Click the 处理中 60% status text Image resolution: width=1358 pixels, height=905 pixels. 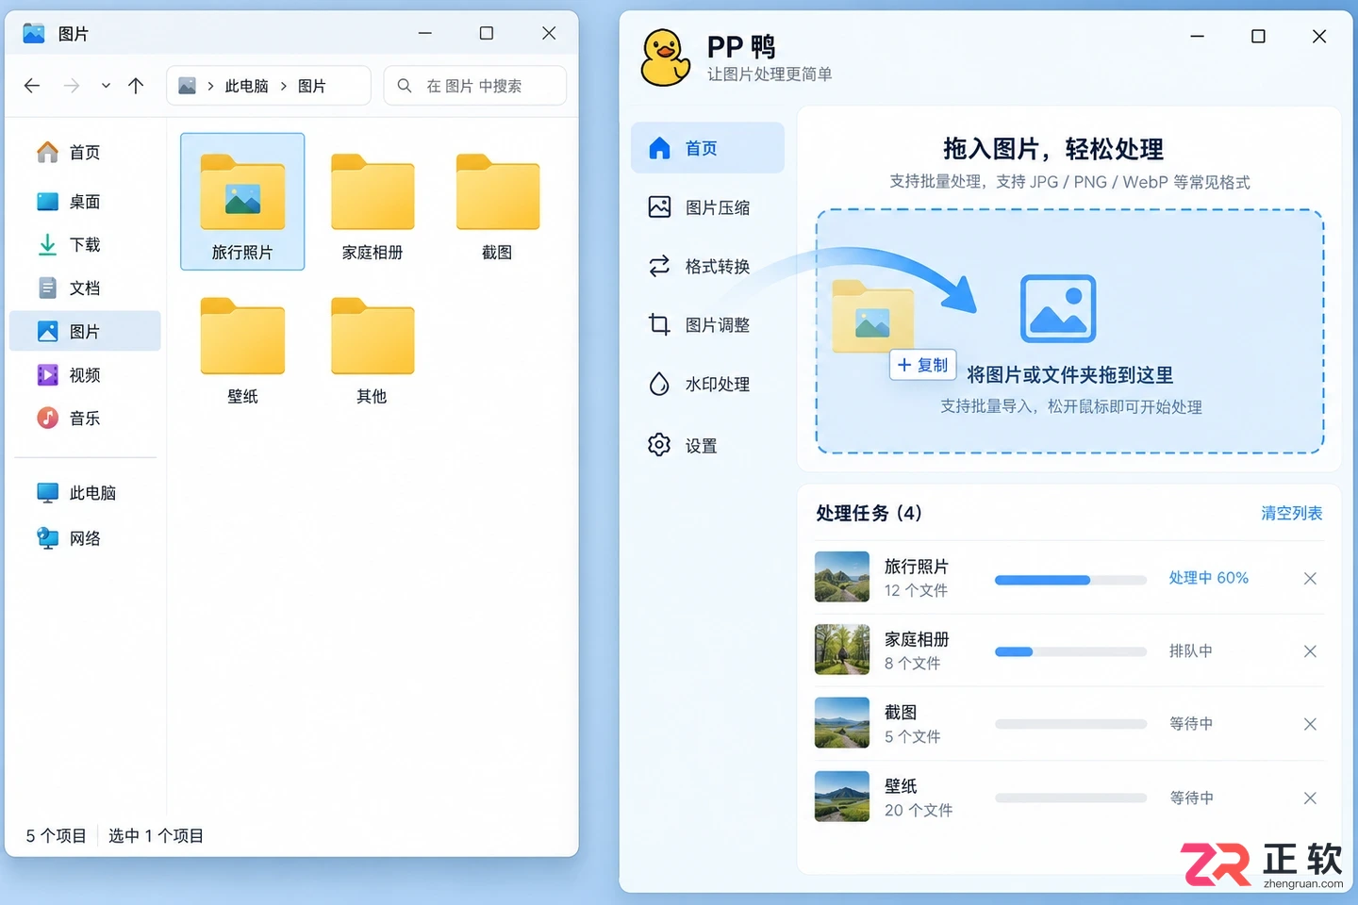(1208, 578)
